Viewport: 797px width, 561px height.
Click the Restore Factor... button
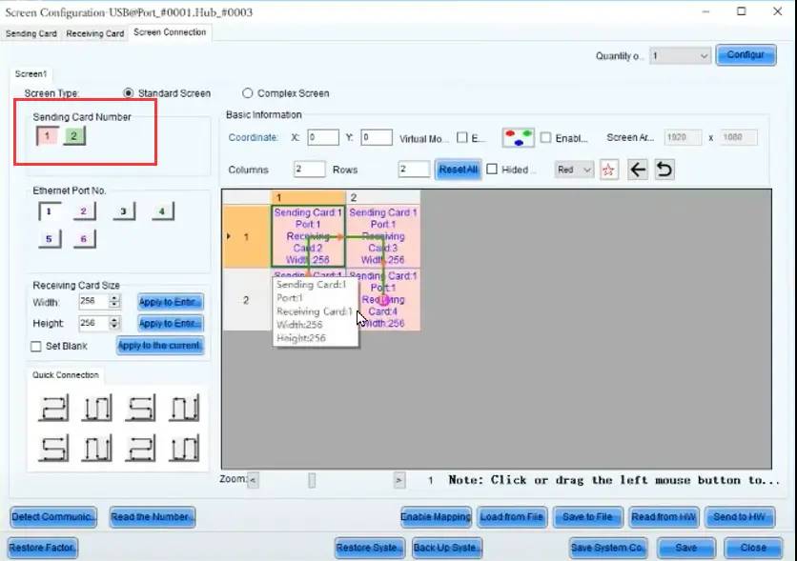[x=43, y=548]
